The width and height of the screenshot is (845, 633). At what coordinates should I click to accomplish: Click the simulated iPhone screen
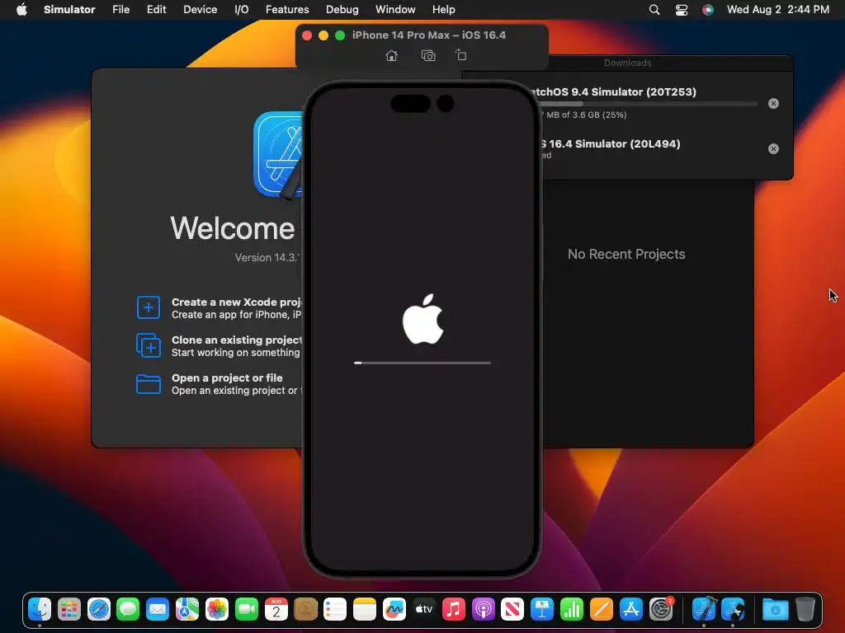422,330
